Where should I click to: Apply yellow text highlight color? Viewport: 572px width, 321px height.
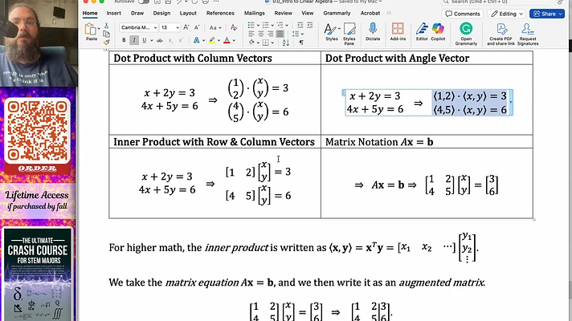tap(212, 40)
